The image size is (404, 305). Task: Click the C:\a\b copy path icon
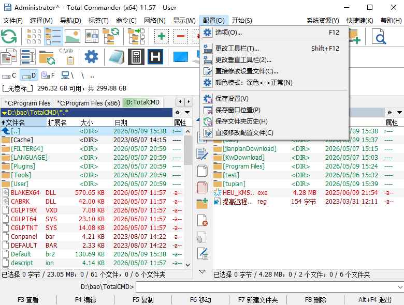click(66, 56)
